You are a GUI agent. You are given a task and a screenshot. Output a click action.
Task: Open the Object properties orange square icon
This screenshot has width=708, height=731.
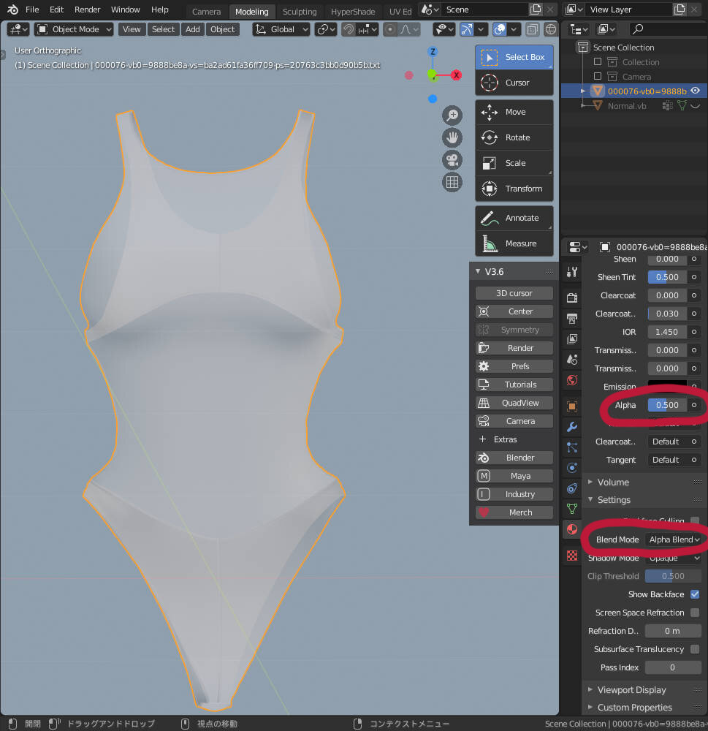point(572,406)
